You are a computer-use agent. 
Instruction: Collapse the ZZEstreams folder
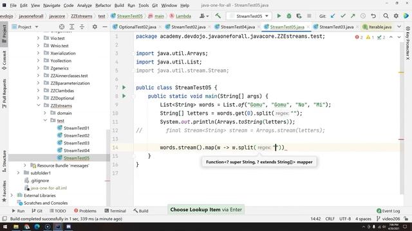(39, 105)
